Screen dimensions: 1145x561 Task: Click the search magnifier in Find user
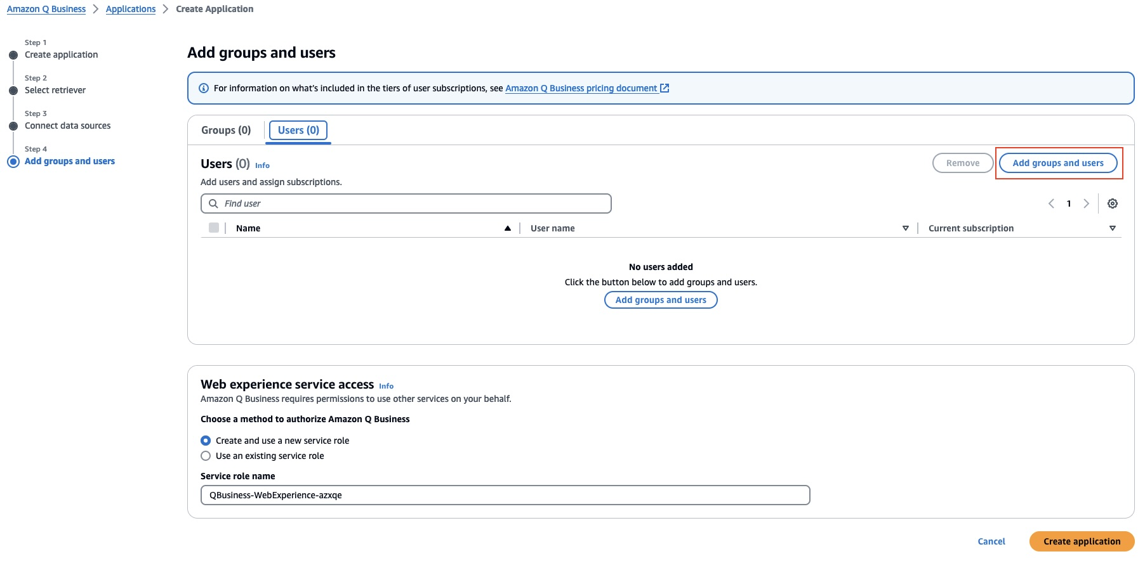click(214, 203)
